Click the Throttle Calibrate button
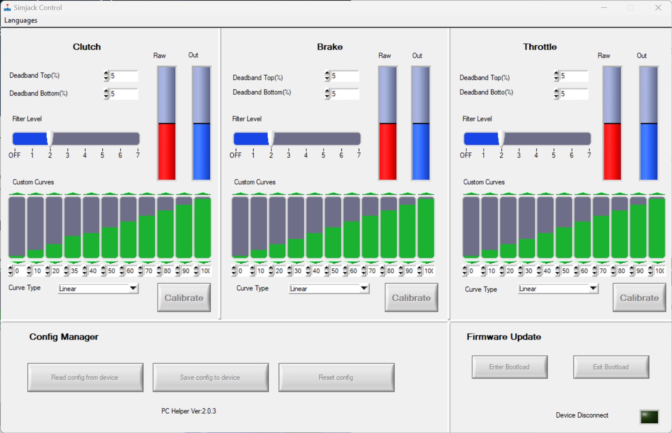The width and height of the screenshot is (672, 433). pyautogui.click(x=639, y=298)
